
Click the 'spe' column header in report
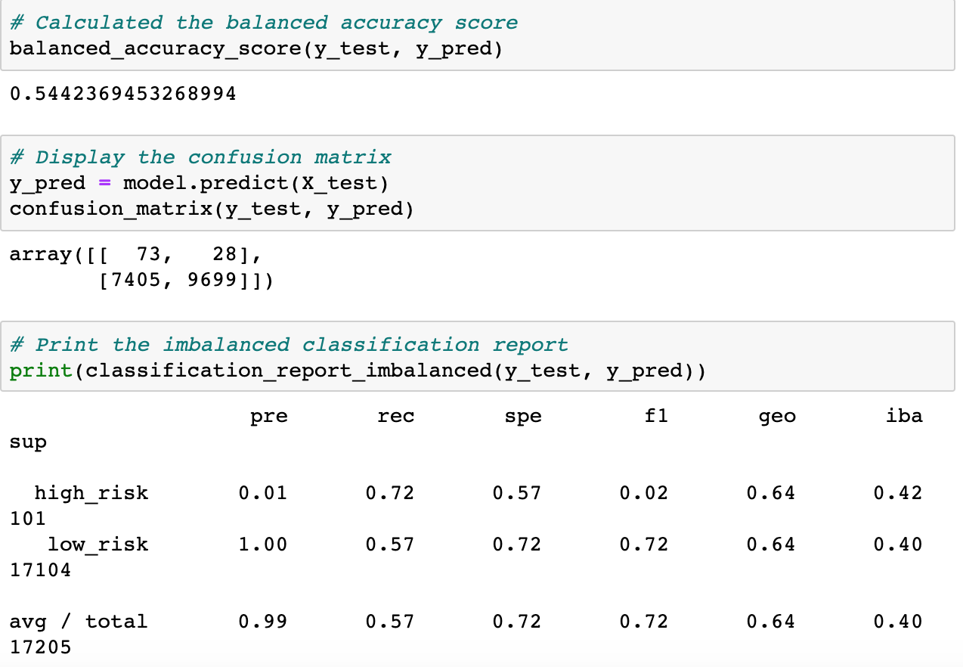[x=523, y=416]
